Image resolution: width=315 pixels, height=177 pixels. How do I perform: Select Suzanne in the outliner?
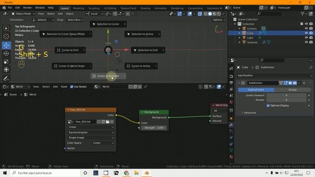[x=252, y=42]
